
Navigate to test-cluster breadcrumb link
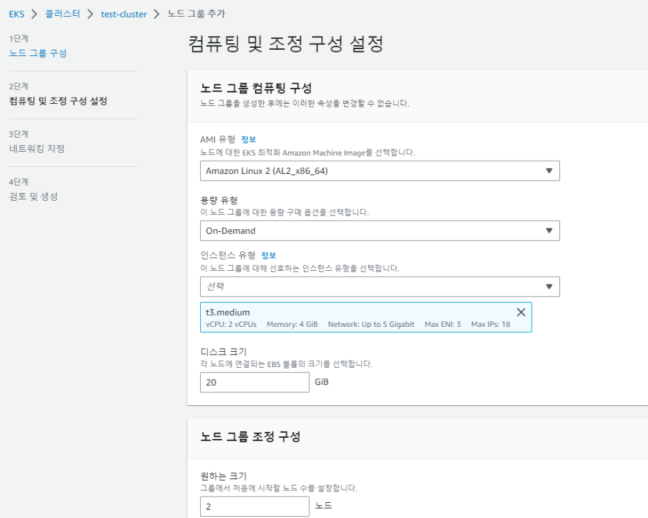point(124,14)
